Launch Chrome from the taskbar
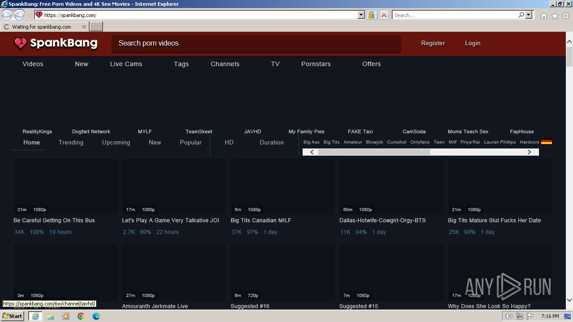This screenshot has height=322, width=573. [x=81, y=316]
